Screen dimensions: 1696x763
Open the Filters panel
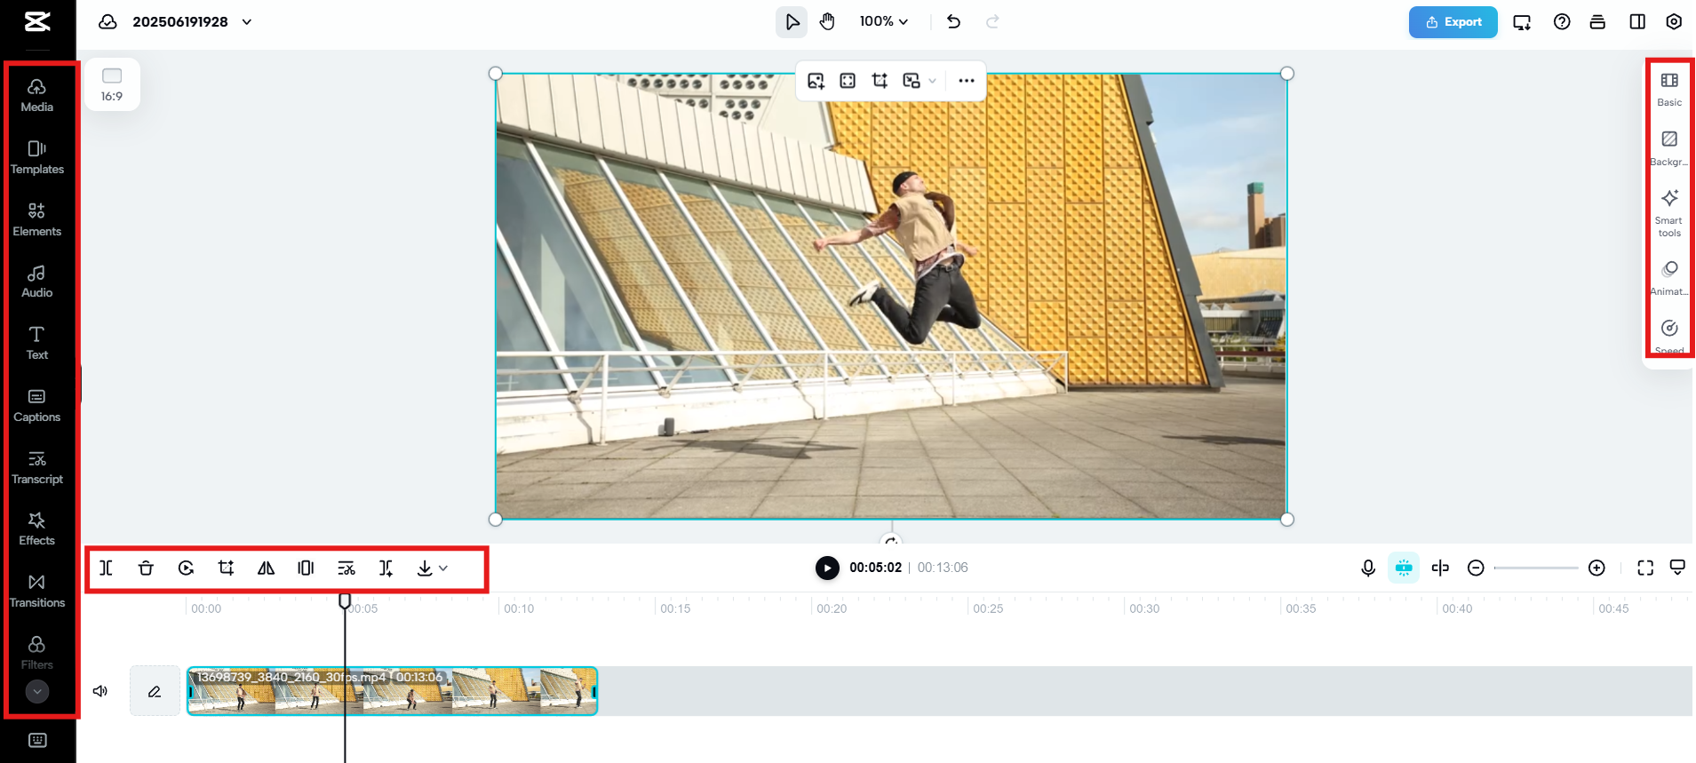click(36, 653)
